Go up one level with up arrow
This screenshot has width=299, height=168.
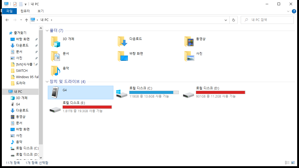pos(26,20)
